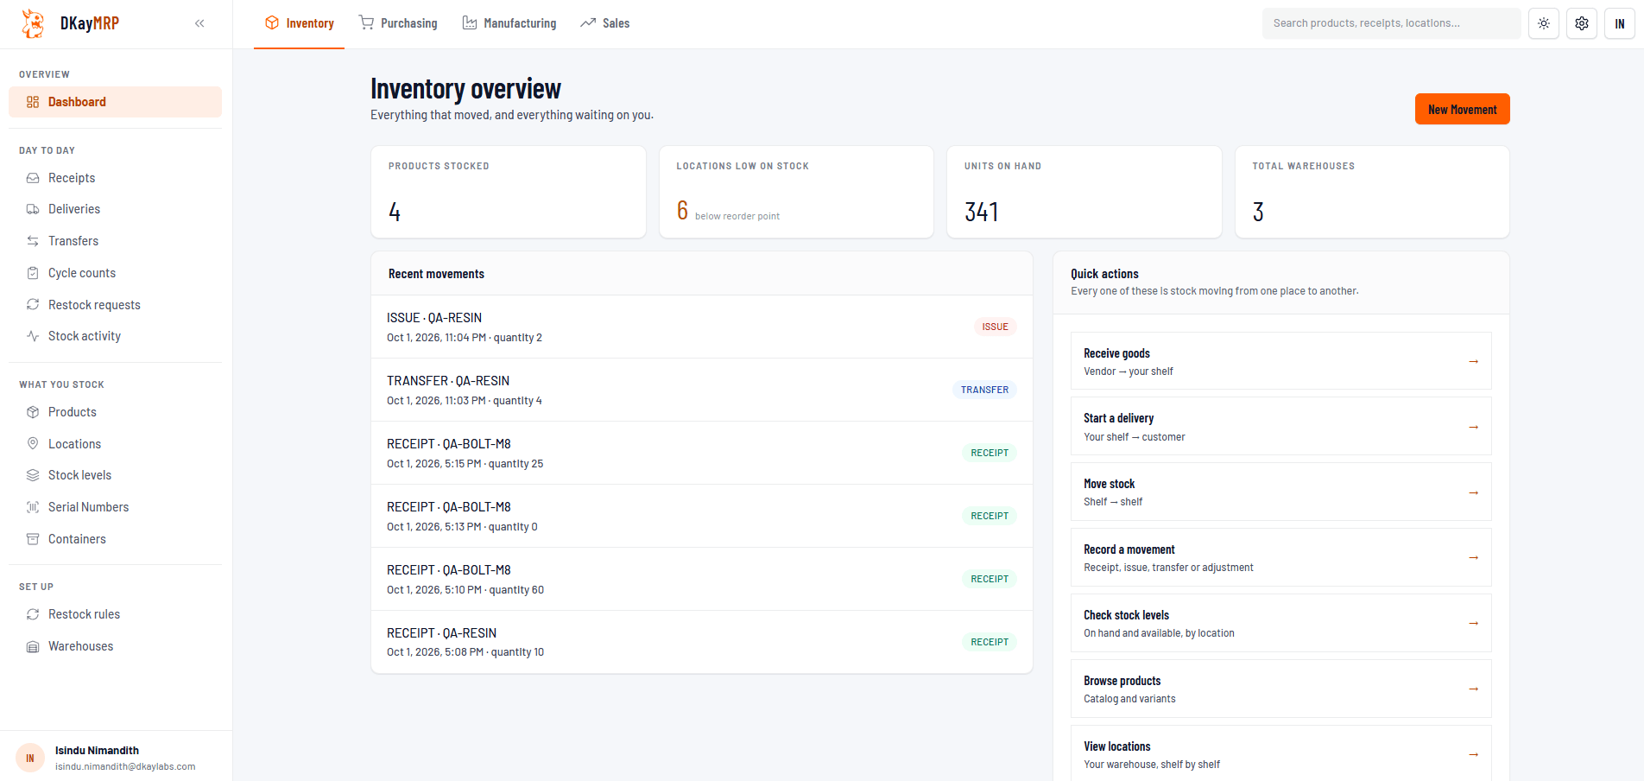Click the DKayMRP logo icon

click(34, 23)
